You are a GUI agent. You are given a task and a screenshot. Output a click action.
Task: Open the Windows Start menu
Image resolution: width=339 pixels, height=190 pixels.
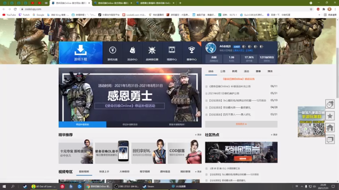(x=4, y=187)
